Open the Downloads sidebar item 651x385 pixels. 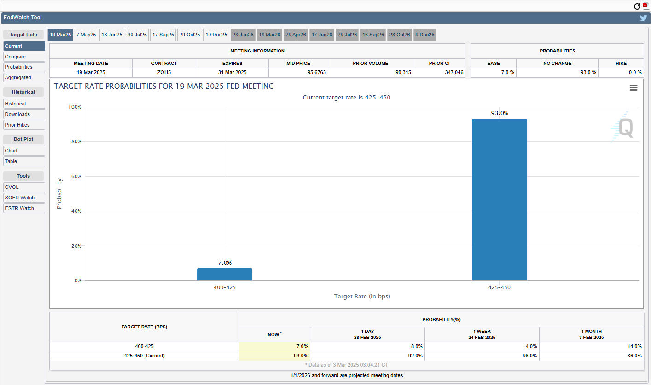(24, 114)
